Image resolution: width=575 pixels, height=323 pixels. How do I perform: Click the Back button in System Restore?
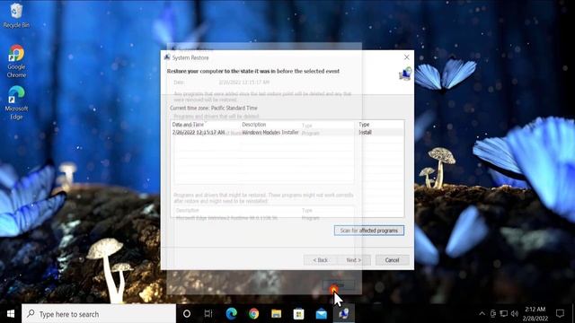[x=320, y=260]
